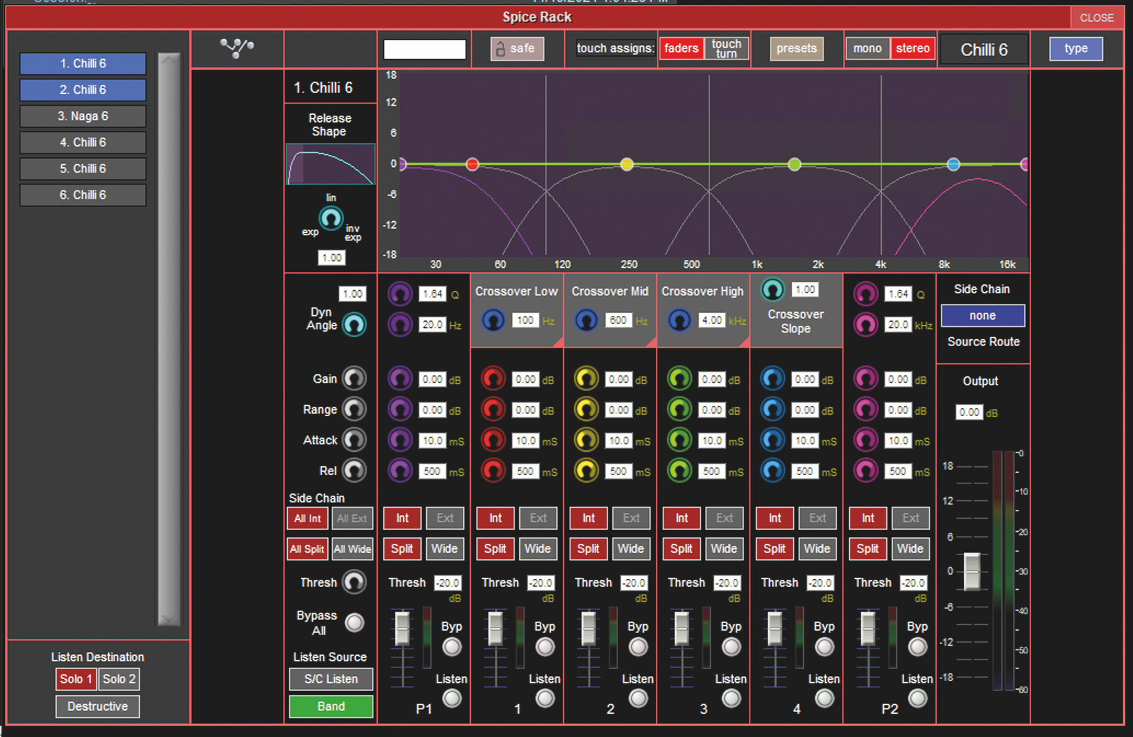Viewport: 1133px width, 737px height.
Task: Click the Release Shape knob
Action: click(331, 218)
